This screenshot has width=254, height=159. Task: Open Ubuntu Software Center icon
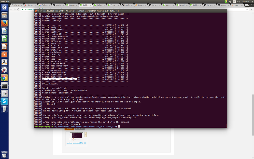[x=4, y=54]
